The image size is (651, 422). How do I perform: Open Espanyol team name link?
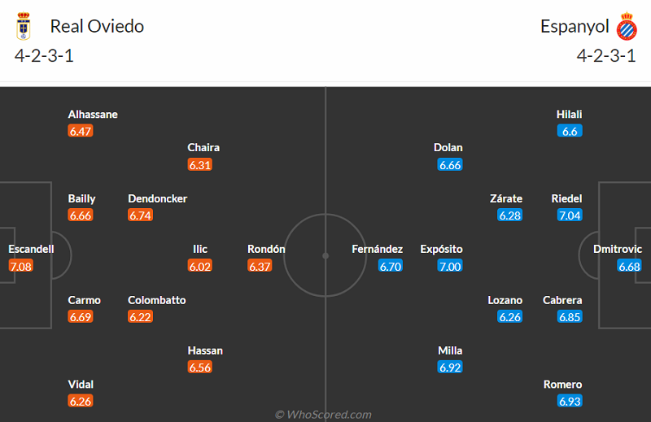(x=575, y=26)
